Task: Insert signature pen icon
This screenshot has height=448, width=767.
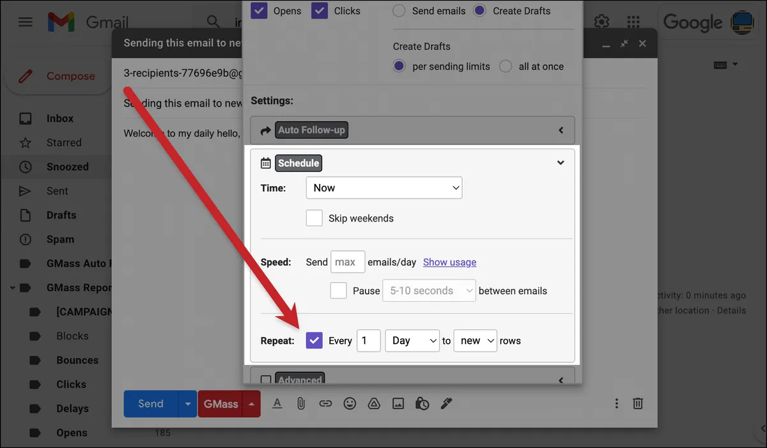Action: point(446,403)
